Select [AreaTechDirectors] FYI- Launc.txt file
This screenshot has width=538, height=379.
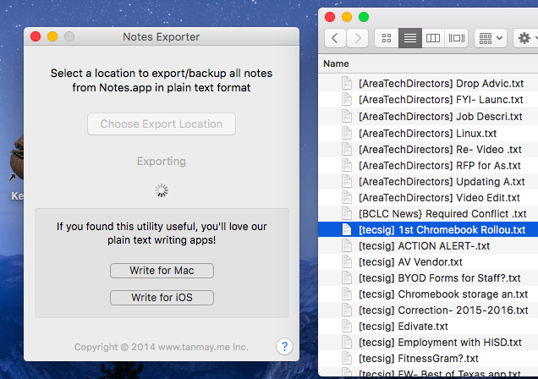point(428,100)
